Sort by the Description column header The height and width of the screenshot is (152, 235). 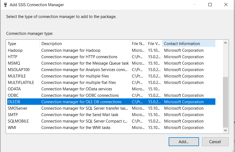coord(85,44)
